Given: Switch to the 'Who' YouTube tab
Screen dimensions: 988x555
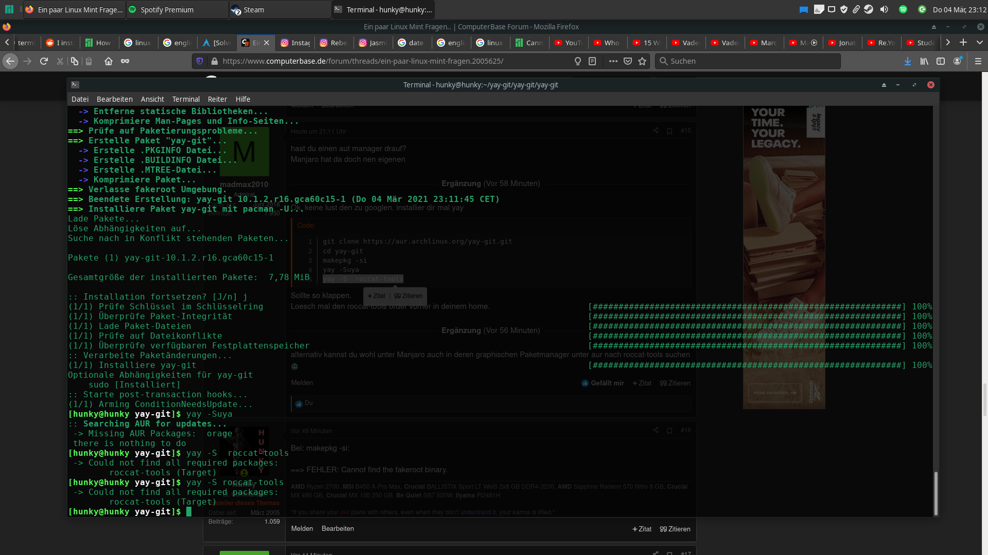Looking at the screenshot, I should pyautogui.click(x=608, y=43).
